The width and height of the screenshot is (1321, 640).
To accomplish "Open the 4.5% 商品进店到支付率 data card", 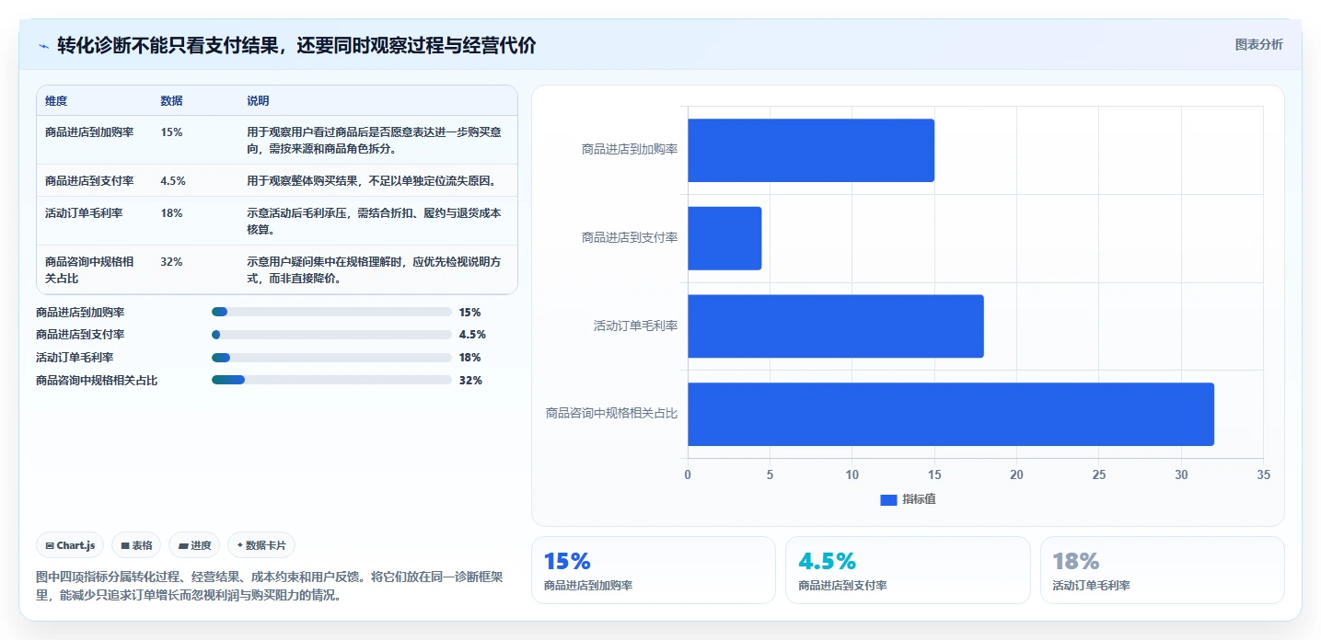I will (908, 570).
